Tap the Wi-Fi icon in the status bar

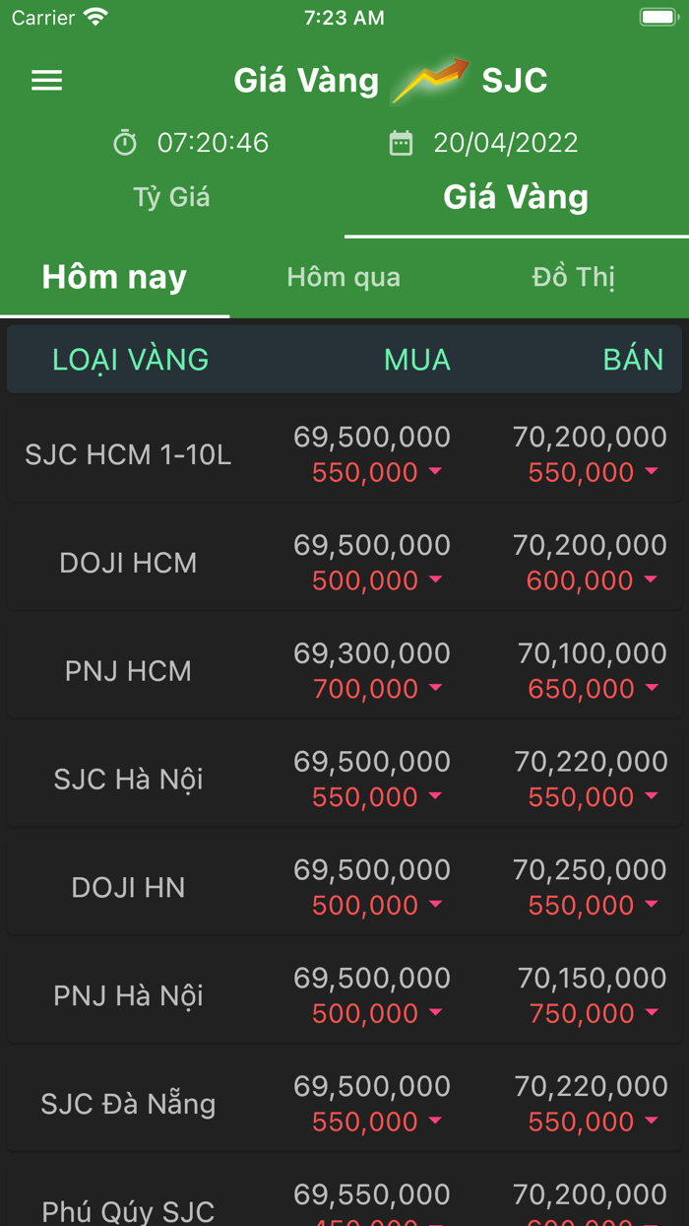click(x=94, y=17)
